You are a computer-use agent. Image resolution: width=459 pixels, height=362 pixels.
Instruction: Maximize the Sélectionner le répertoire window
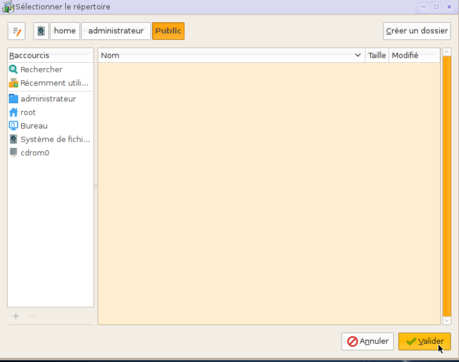point(436,7)
